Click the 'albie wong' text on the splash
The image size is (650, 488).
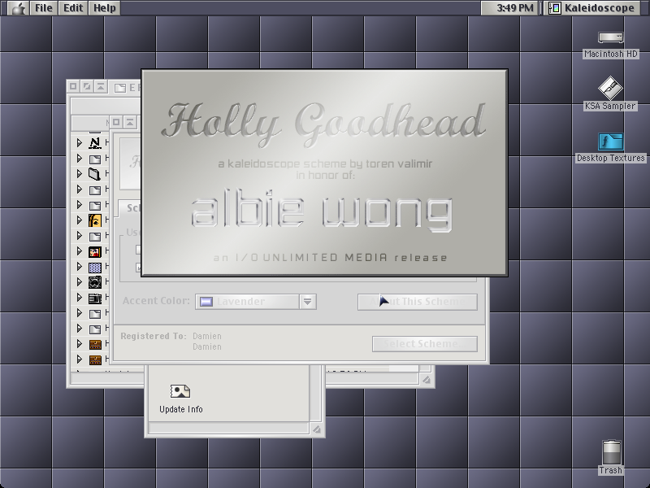[x=322, y=210]
